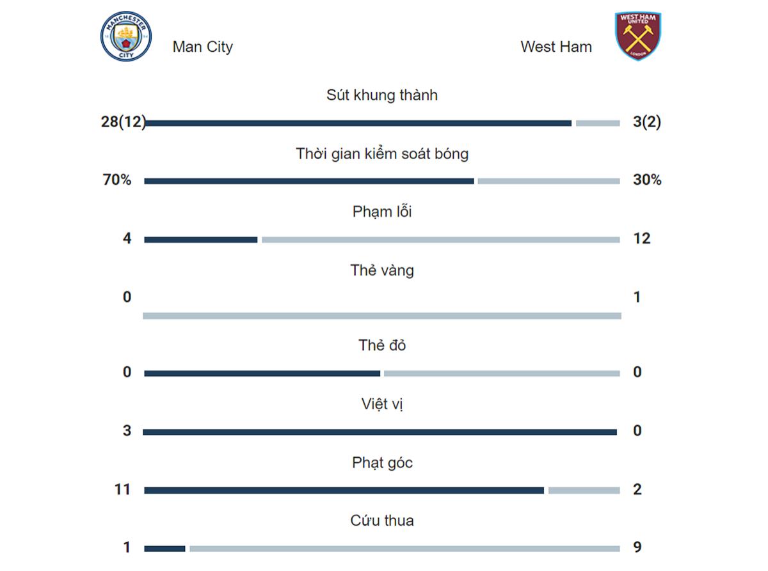Click the Thẻ đỏ red cards bar
The width and height of the screenshot is (768, 571).
pyautogui.click(x=382, y=373)
